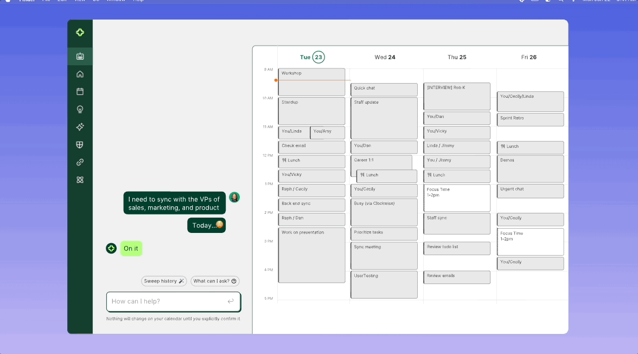This screenshot has height=354, width=638.
Task: Open Friday's Focus Time 1-2pm block
Action: [x=530, y=242]
